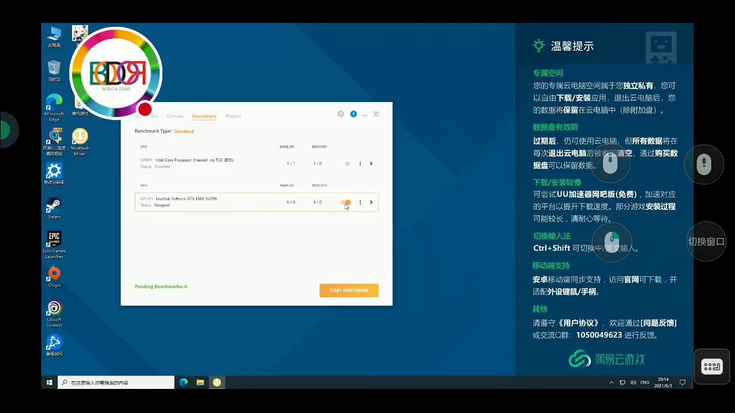
Task: Select the Leadtek GeForce GTX 1660 SUPER name
Action: coord(187,198)
